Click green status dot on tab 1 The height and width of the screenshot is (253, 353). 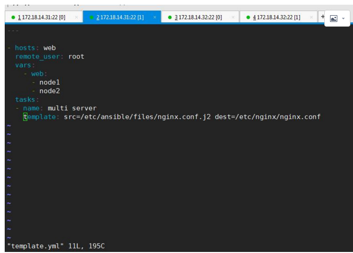pos(13,17)
